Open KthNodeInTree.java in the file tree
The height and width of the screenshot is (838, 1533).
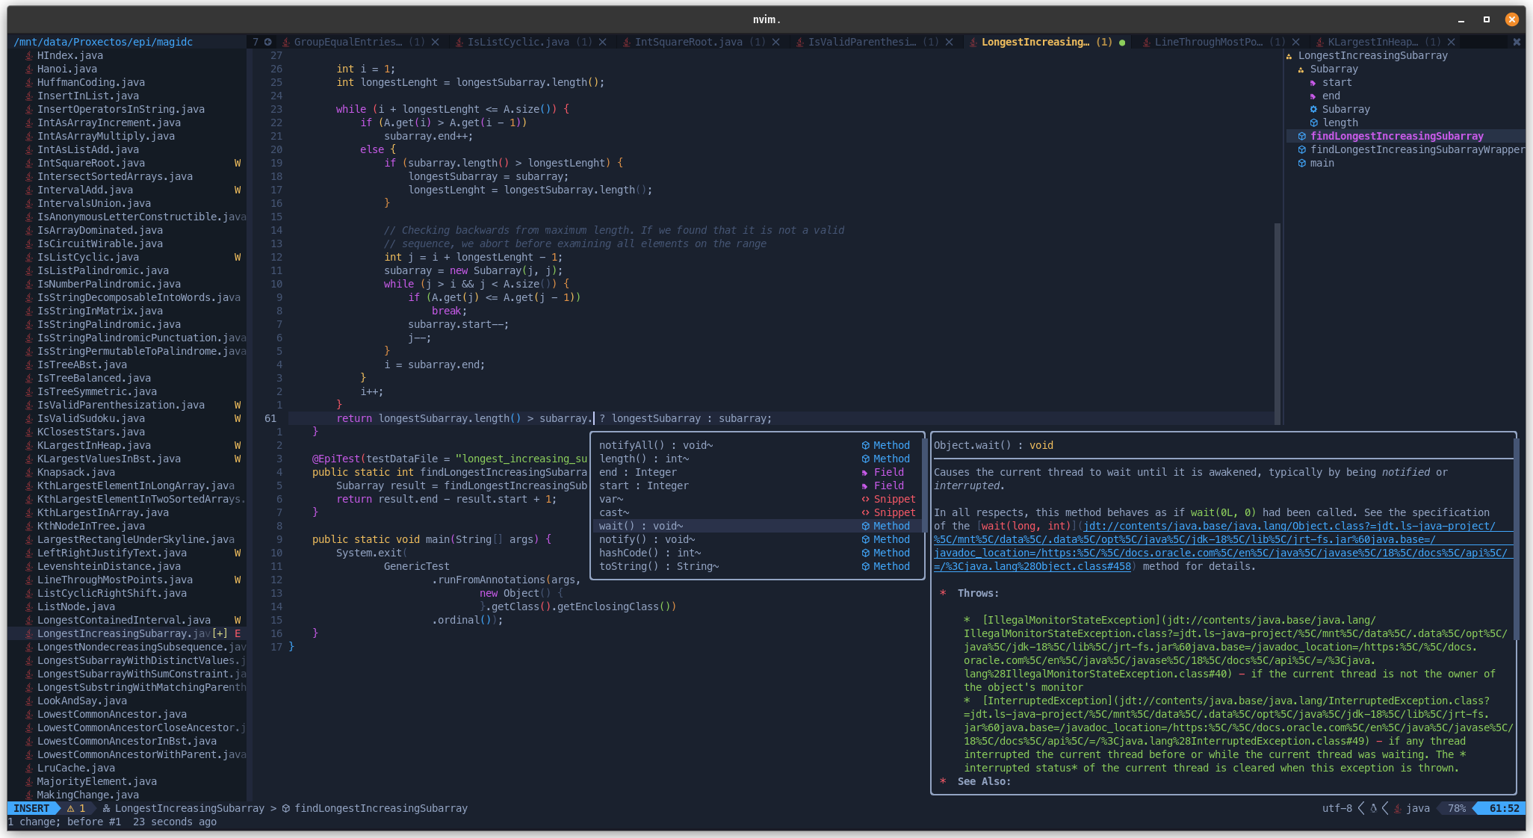(x=91, y=526)
